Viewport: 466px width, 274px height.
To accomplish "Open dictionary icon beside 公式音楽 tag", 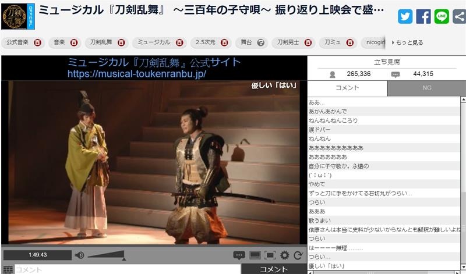I will coord(37,42).
